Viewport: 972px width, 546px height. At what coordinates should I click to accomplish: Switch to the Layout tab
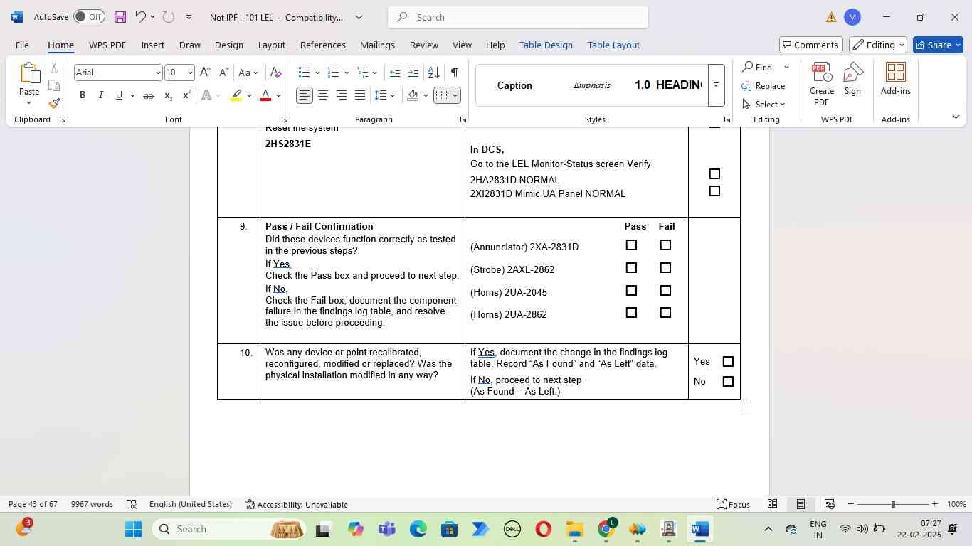click(271, 45)
